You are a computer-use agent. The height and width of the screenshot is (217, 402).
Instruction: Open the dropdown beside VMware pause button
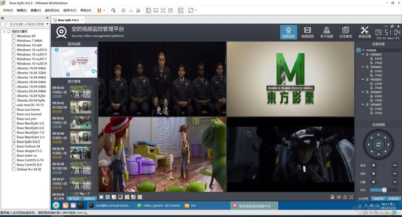point(104,10)
